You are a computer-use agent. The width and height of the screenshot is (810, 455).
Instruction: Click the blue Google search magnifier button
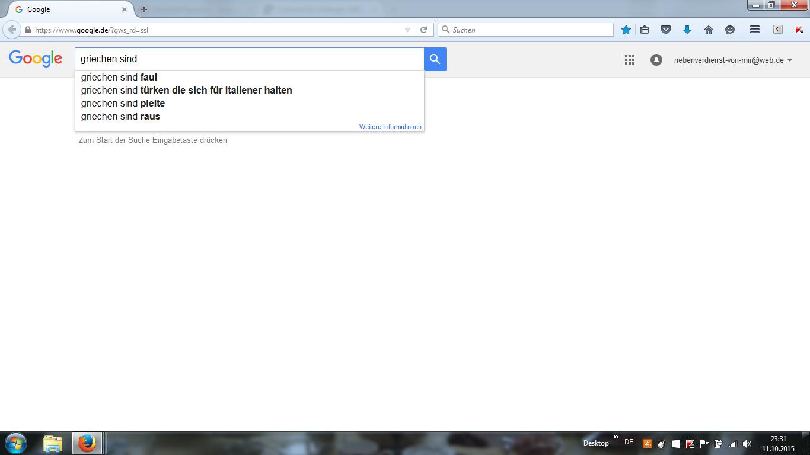(435, 59)
